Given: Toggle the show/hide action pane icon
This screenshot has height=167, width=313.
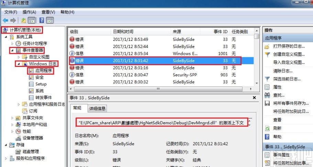Looking at the screenshot, I should (50, 20).
